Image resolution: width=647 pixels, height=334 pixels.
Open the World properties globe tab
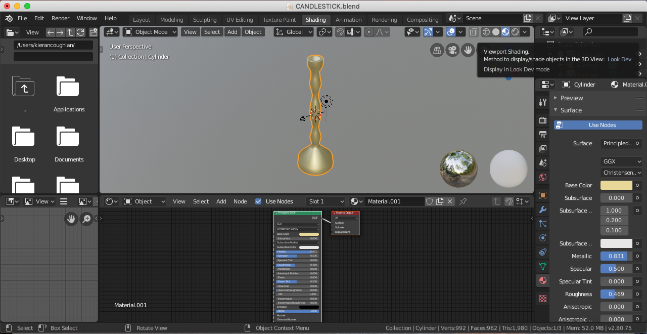click(x=543, y=177)
